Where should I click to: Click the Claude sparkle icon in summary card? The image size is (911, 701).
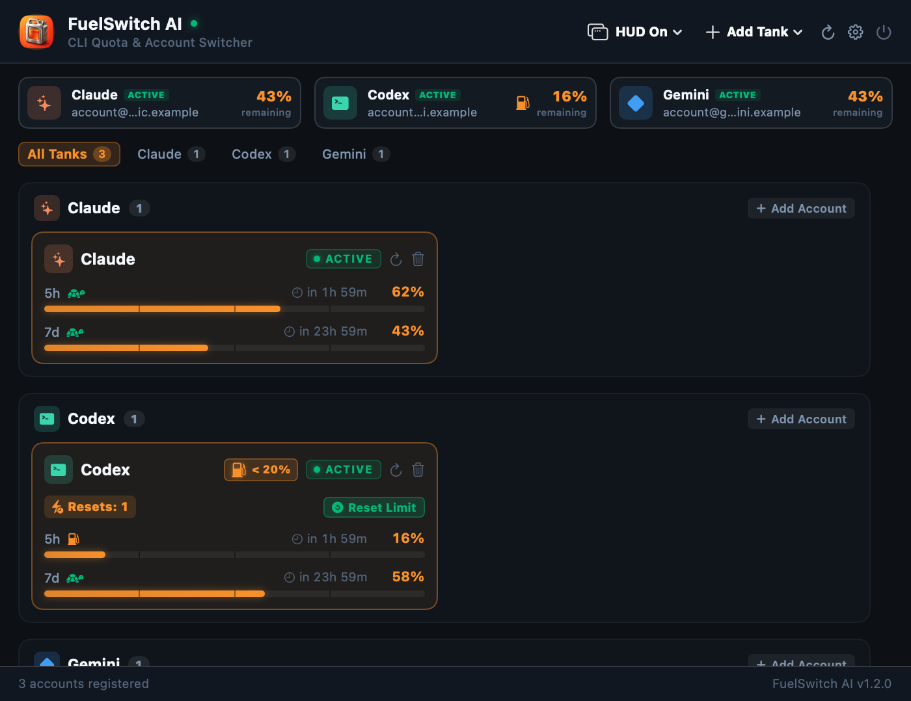point(44,103)
